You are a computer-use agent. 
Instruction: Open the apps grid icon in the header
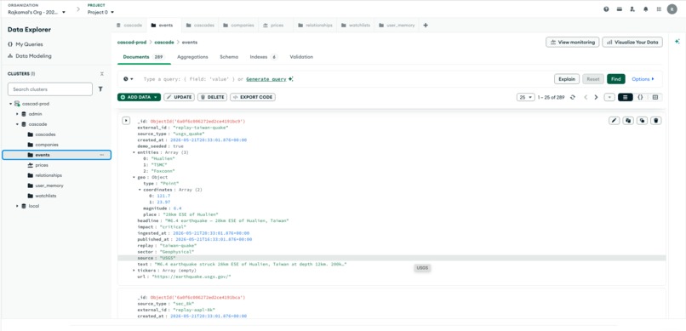coord(659,9)
